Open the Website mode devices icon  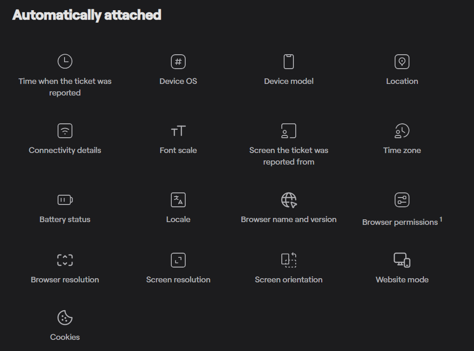click(x=402, y=260)
